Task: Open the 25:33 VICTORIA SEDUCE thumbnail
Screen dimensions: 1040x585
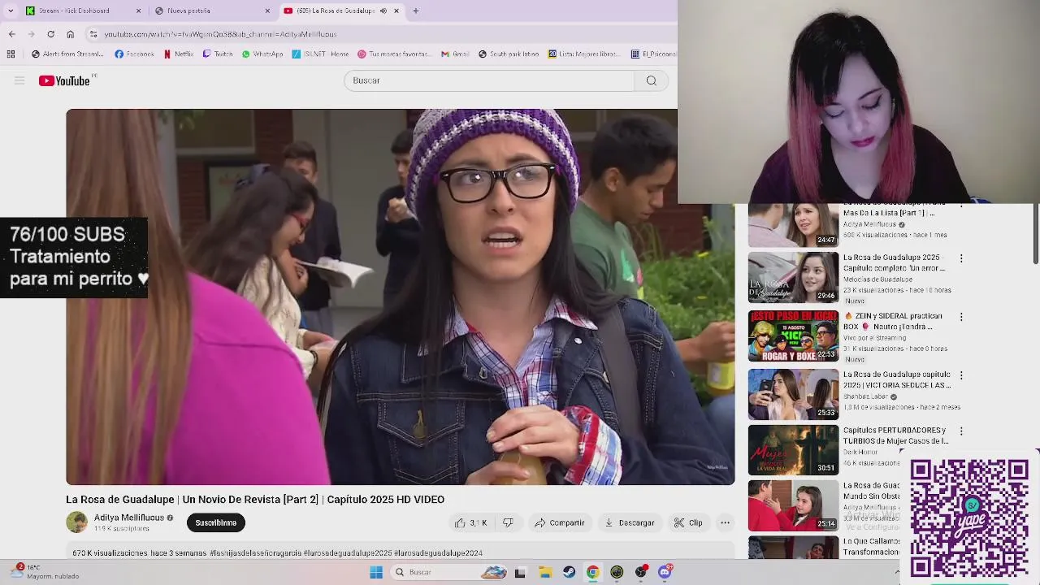Action: (x=793, y=394)
